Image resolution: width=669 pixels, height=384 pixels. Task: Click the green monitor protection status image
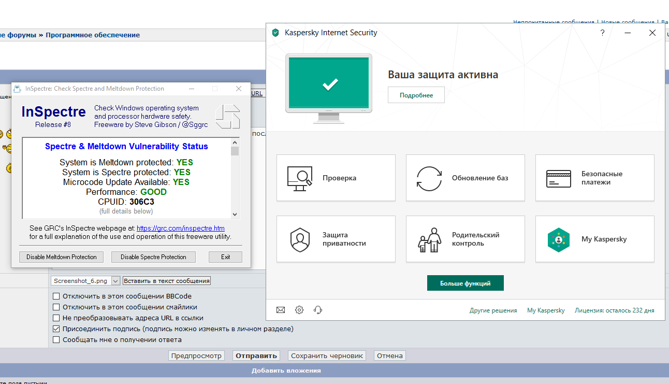pos(329,88)
